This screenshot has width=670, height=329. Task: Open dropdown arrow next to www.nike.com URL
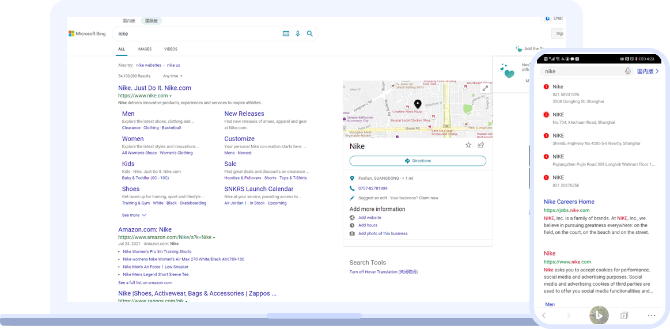(x=171, y=96)
